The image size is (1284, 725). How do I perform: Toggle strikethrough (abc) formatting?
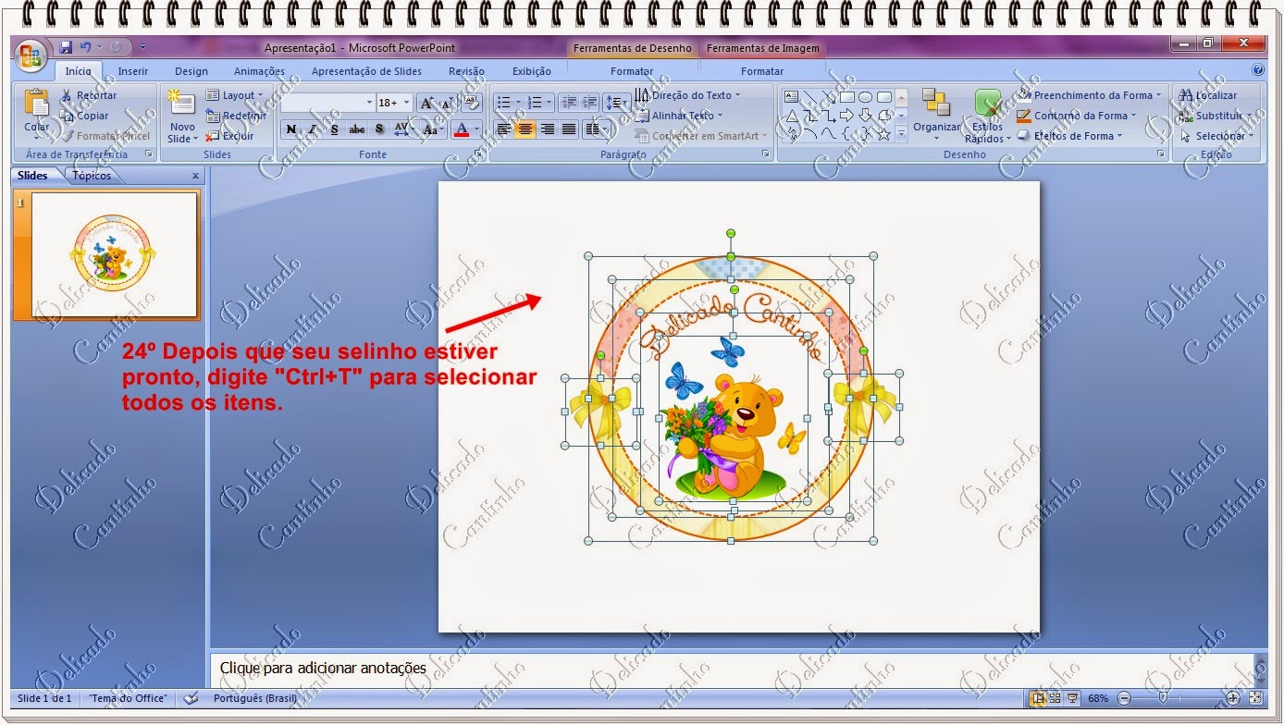pyautogui.click(x=357, y=129)
